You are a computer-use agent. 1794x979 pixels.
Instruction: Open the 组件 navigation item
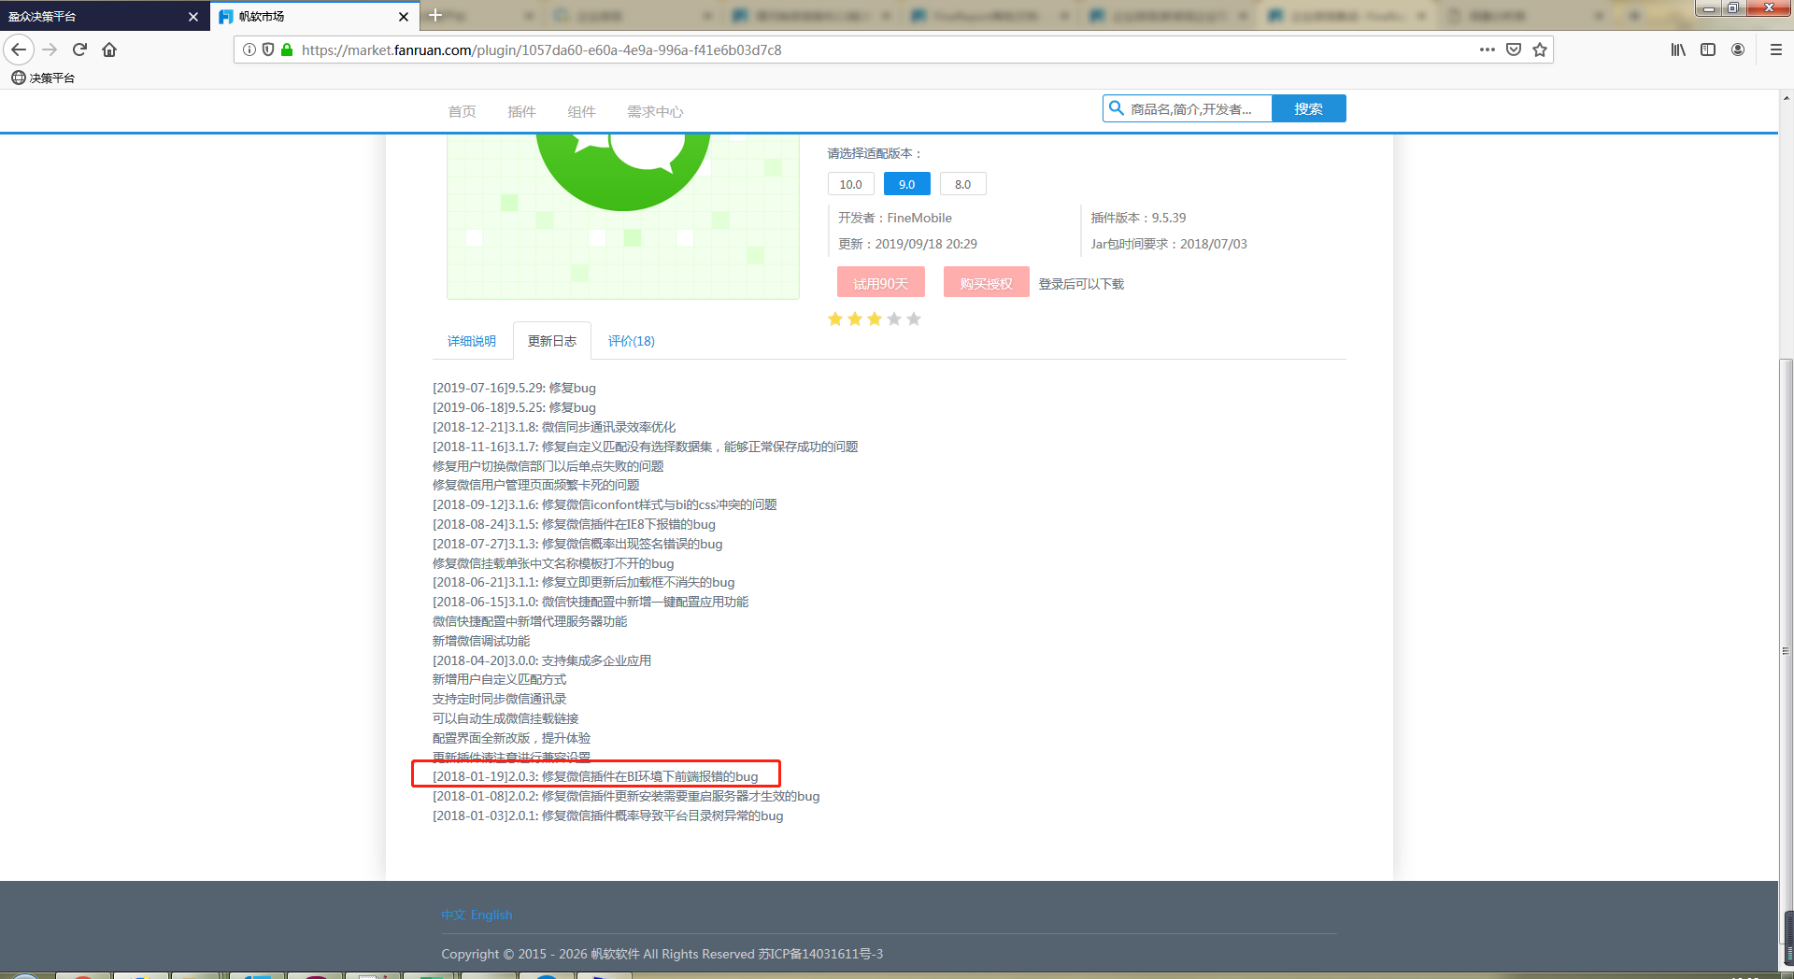[x=581, y=111]
